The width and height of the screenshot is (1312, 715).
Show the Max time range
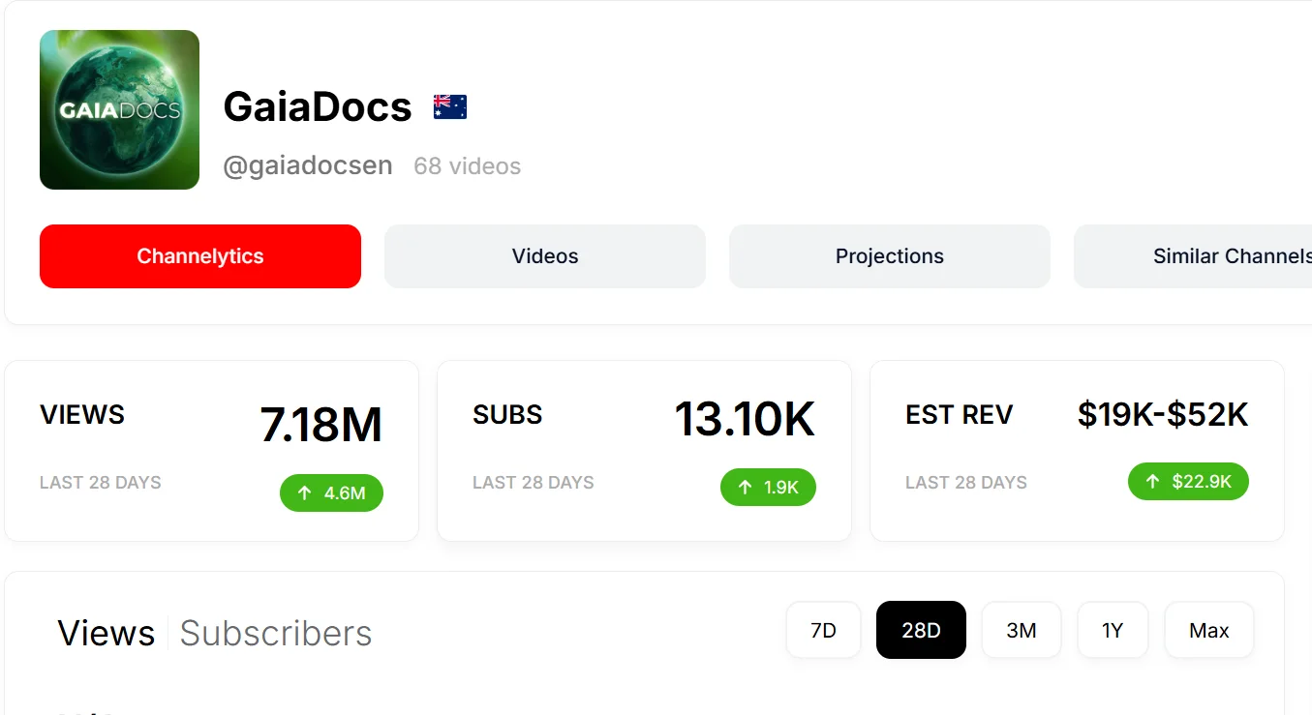tap(1209, 630)
